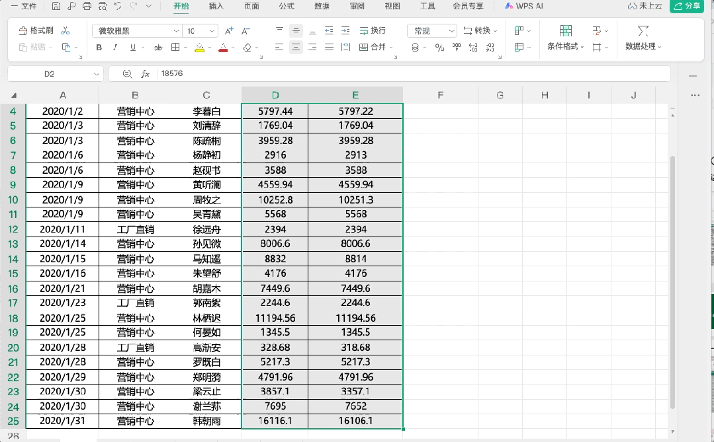Click the vertical scrollbar thumb
The height and width of the screenshot is (442, 714).
(x=672, y=282)
